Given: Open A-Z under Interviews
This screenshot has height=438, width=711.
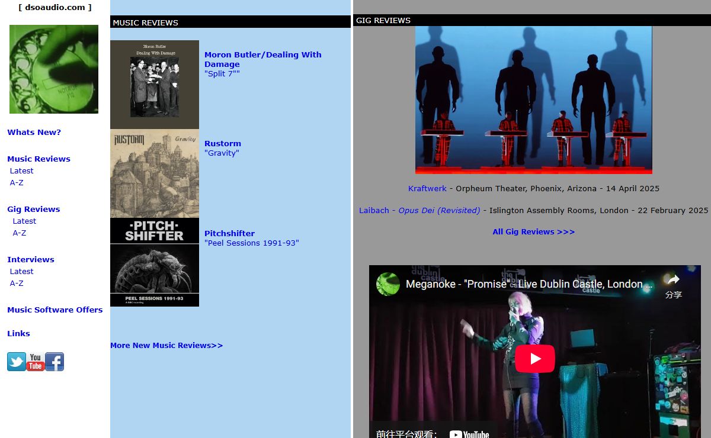Looking at the screenshot, I should (17, 283).
